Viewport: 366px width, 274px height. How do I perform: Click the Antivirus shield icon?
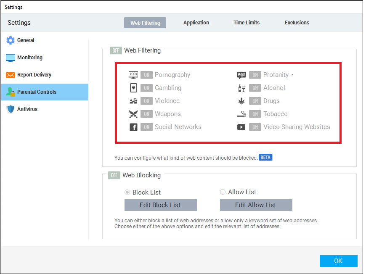point(10,109)
